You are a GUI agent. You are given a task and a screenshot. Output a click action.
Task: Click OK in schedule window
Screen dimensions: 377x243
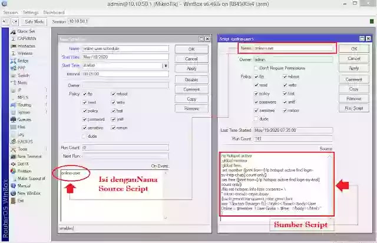(191, 49)
